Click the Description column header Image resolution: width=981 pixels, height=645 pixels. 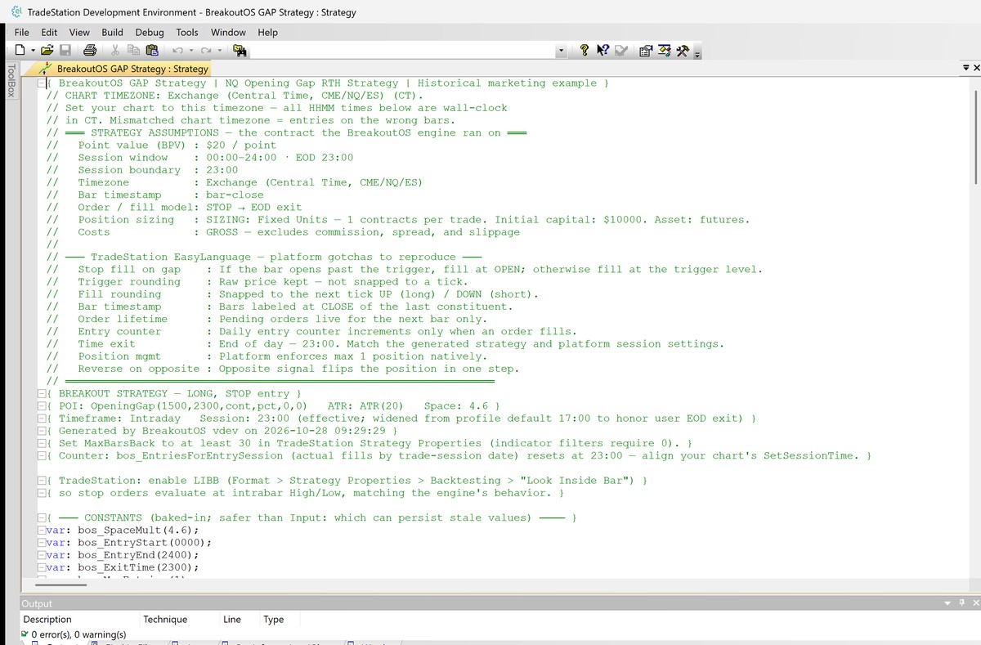79,620
